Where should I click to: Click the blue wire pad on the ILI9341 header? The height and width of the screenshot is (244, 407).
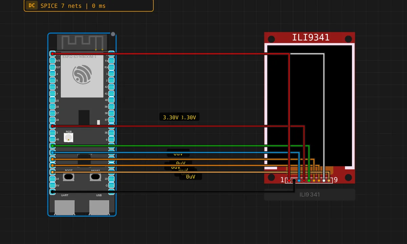[299, 181]
